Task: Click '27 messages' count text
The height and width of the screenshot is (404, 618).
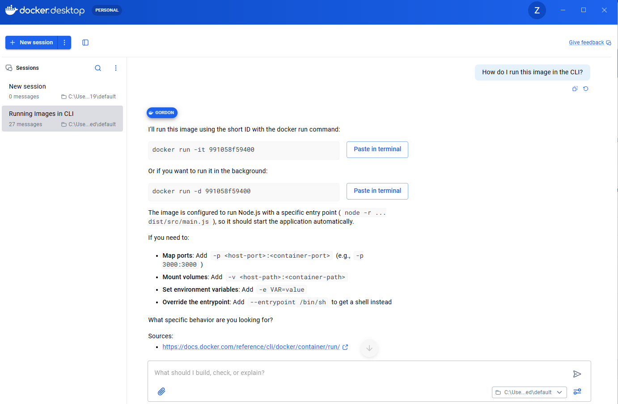Action: pos(25,124)
